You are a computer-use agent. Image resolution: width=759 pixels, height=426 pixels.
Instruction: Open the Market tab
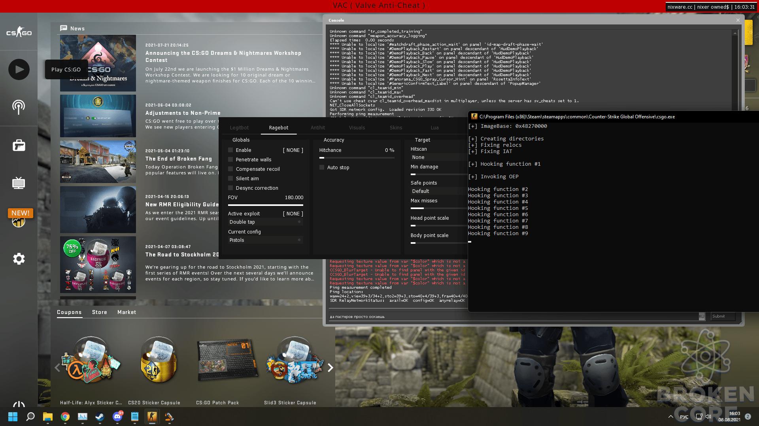click(126, 312)
